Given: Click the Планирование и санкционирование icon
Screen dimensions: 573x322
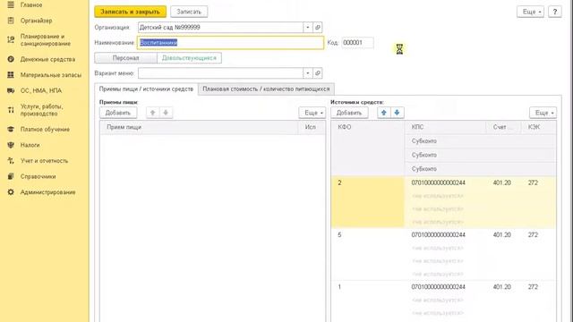Looking at the screenshot, I should coord(11,39).
